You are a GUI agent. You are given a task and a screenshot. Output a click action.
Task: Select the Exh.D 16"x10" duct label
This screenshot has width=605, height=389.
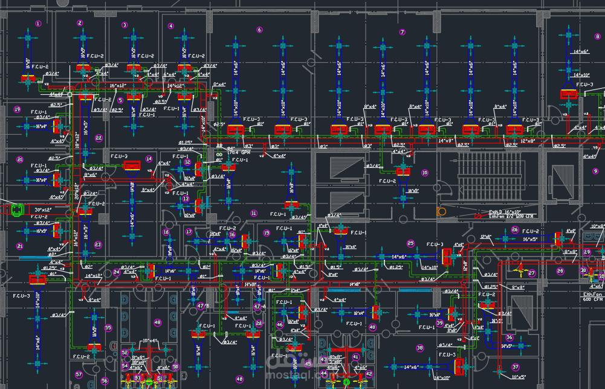tap(505, 212)
